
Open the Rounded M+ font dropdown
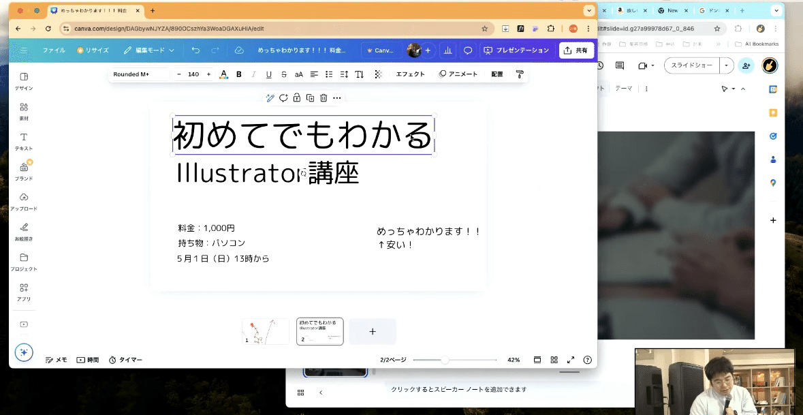[139, 74]
